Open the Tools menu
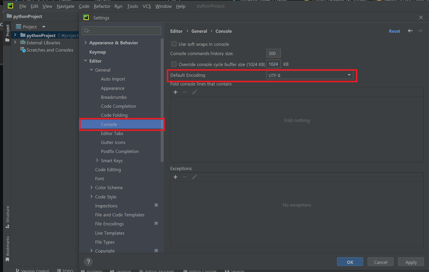 point(132,6)
